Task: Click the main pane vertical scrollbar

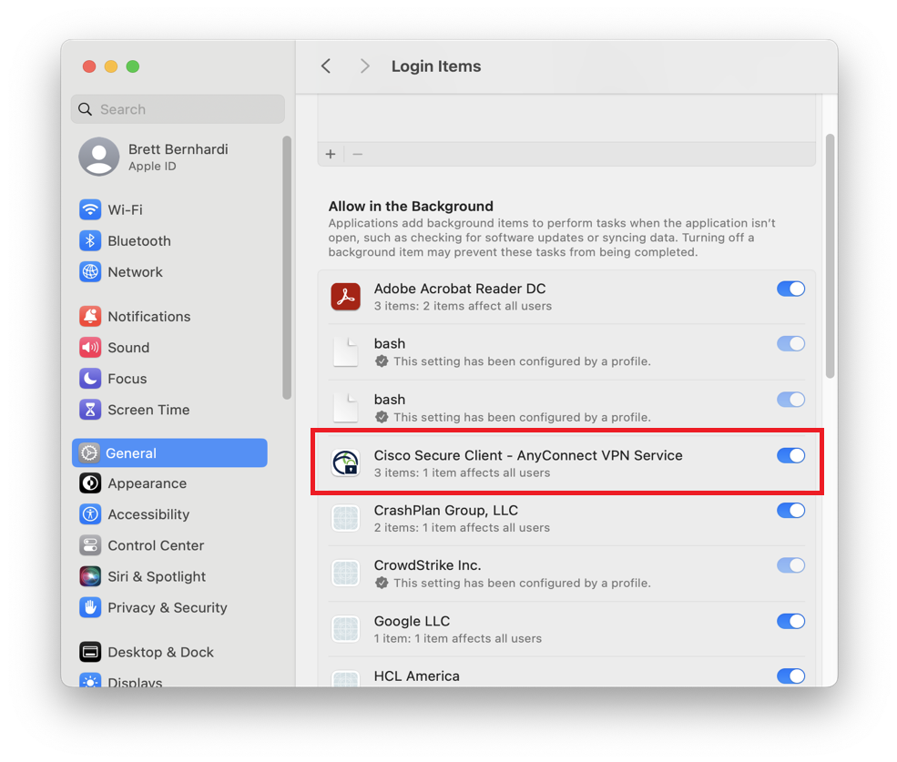Action: [x=829, y=255]
